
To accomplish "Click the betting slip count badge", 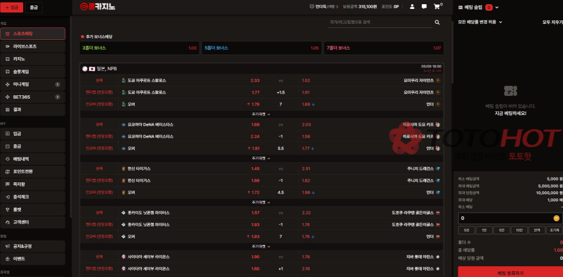I will (x=489, y=7).
